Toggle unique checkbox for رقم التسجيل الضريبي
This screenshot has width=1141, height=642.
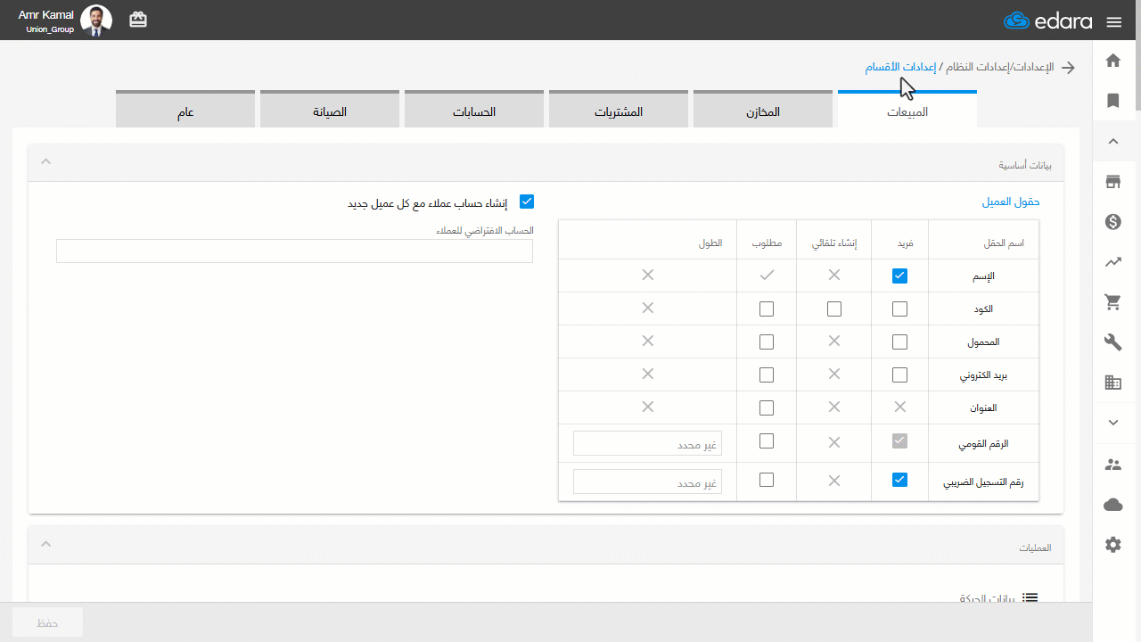tap(899, 480)
